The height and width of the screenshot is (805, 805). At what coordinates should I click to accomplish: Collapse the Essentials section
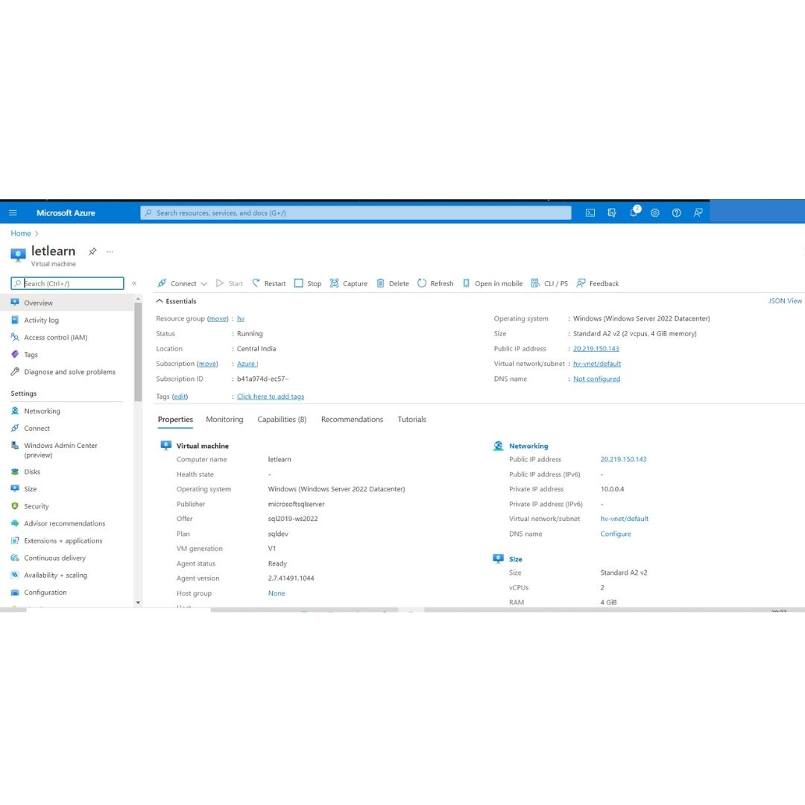click(x=176, y=301)
